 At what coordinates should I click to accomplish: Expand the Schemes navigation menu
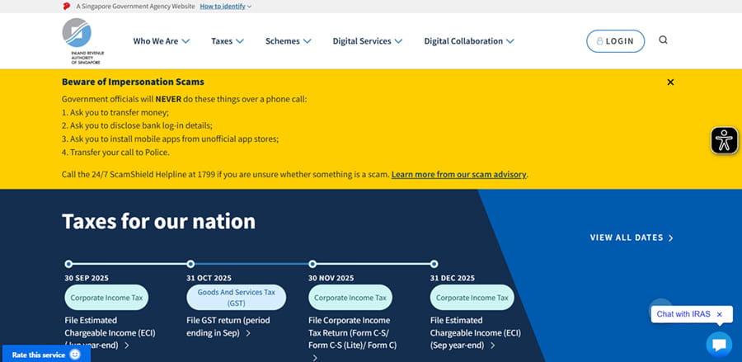coord(288,41)
